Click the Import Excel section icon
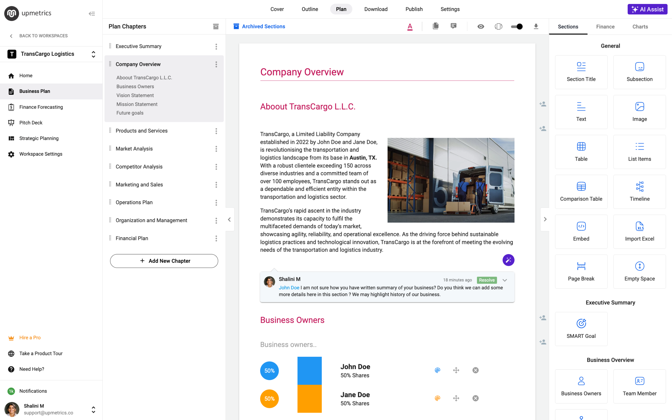The height and width of the screenshot is (420, 672). 639,231
